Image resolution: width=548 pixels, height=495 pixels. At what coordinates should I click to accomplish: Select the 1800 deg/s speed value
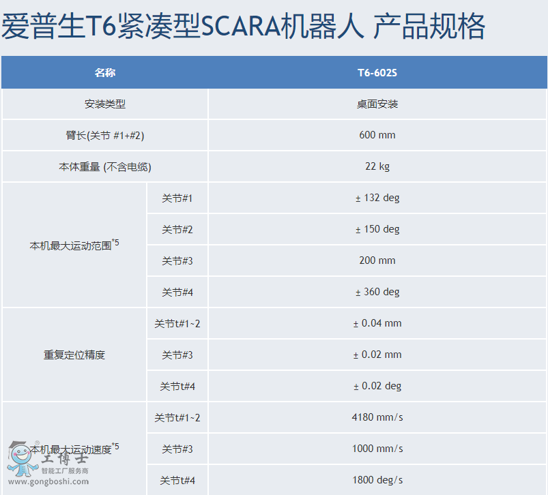(377, 480)
